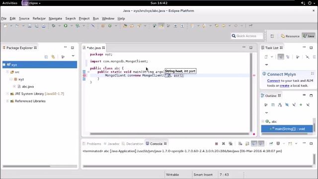Click the Clear Console icon
The image size is (318, 179).
[240, 144]
